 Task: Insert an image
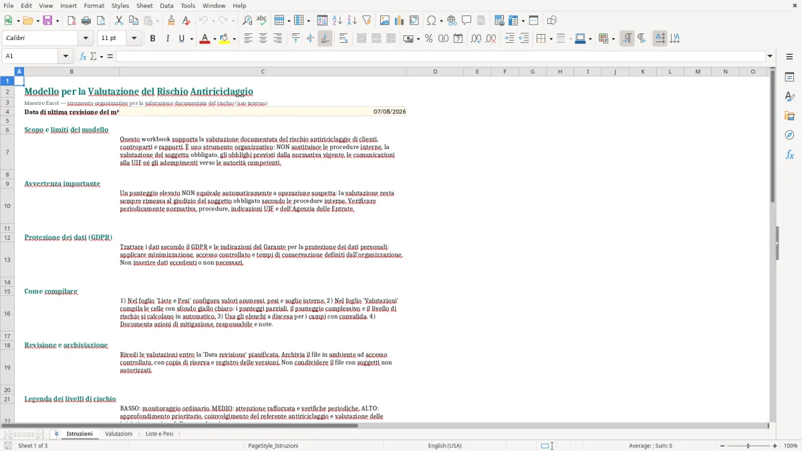(385, 21)
